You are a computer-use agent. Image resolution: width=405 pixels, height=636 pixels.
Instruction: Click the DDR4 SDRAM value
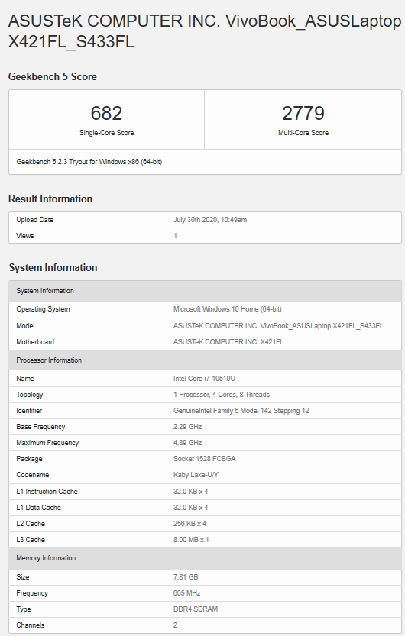pyautogui.click(x=195, y=609)
